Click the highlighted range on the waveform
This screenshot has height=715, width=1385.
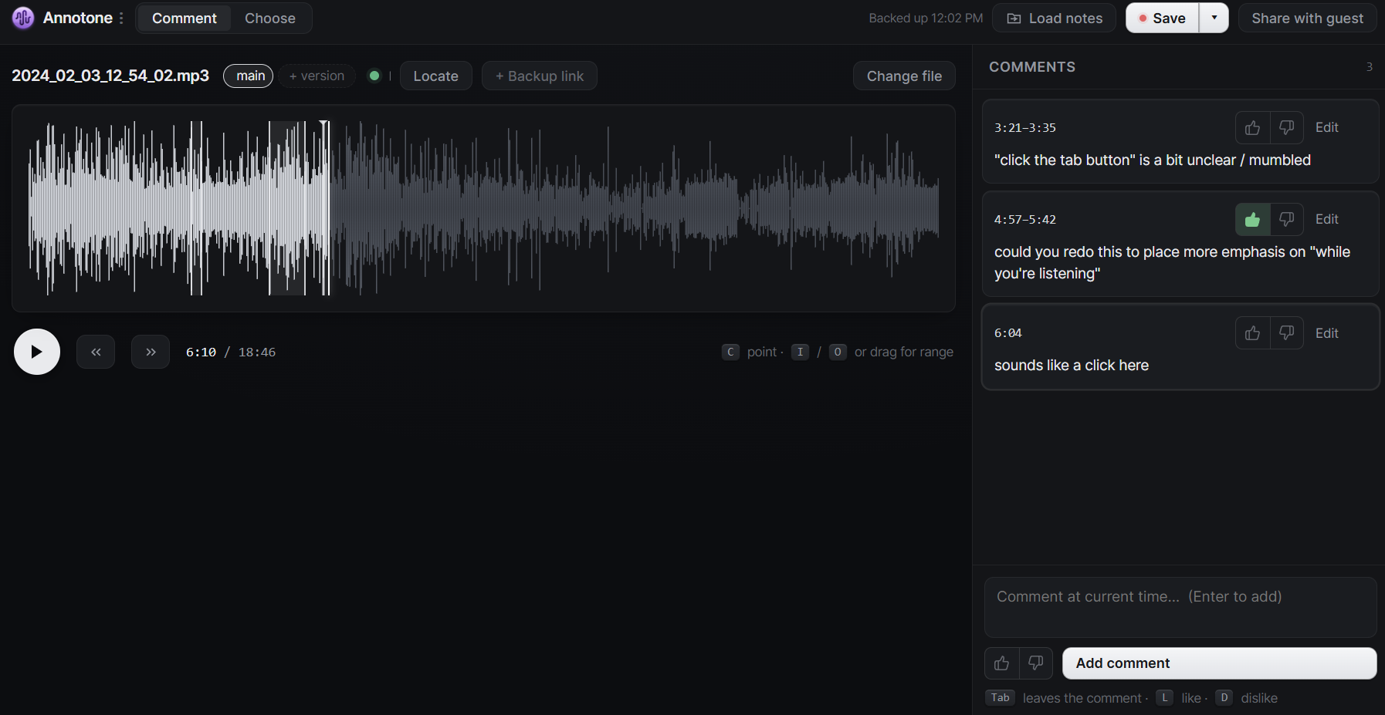tap(286, 208)
